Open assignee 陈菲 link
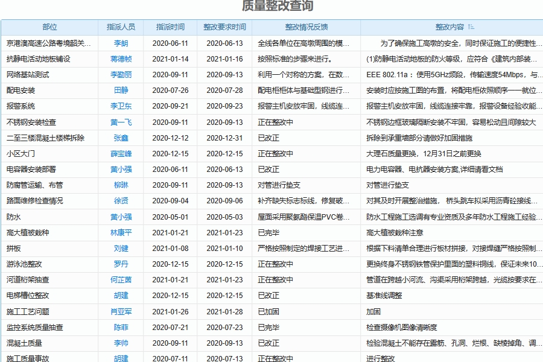 coord(120,327)
